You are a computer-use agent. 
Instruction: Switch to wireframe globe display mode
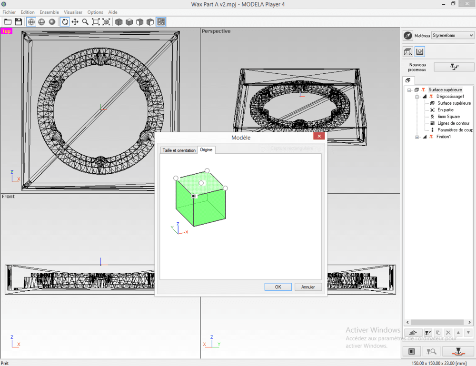point(31,22)
